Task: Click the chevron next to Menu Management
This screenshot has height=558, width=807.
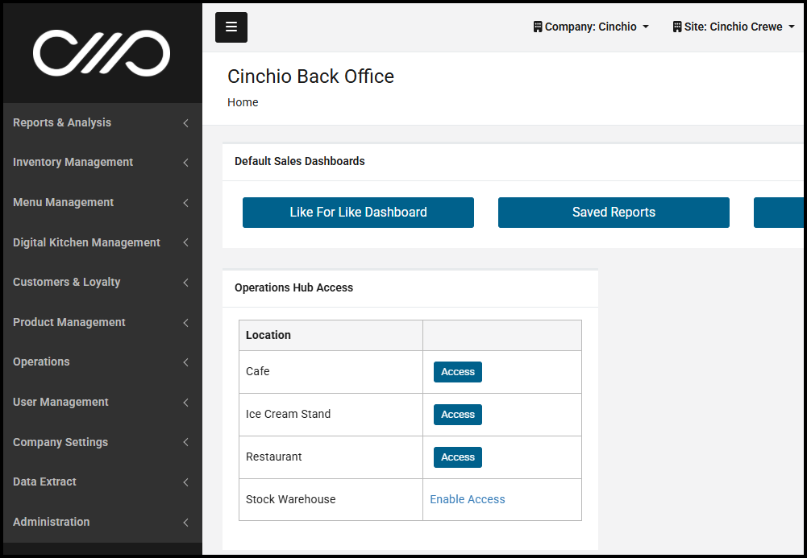Action: click(185, 203)
